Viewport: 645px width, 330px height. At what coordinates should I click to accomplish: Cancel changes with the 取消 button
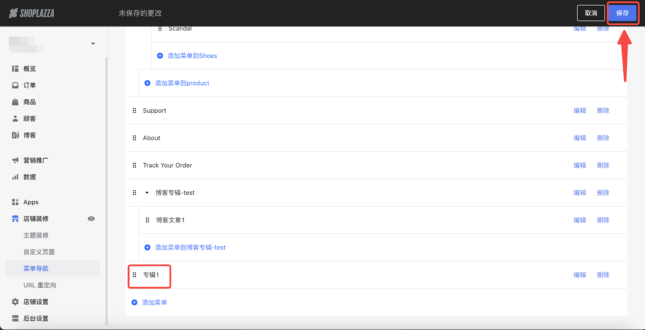coord(591,13)
